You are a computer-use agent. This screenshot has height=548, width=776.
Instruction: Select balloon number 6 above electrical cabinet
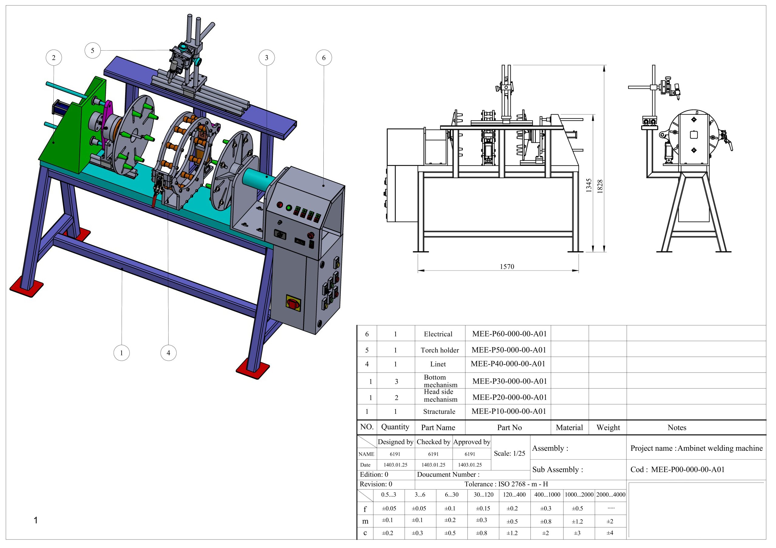324,58
